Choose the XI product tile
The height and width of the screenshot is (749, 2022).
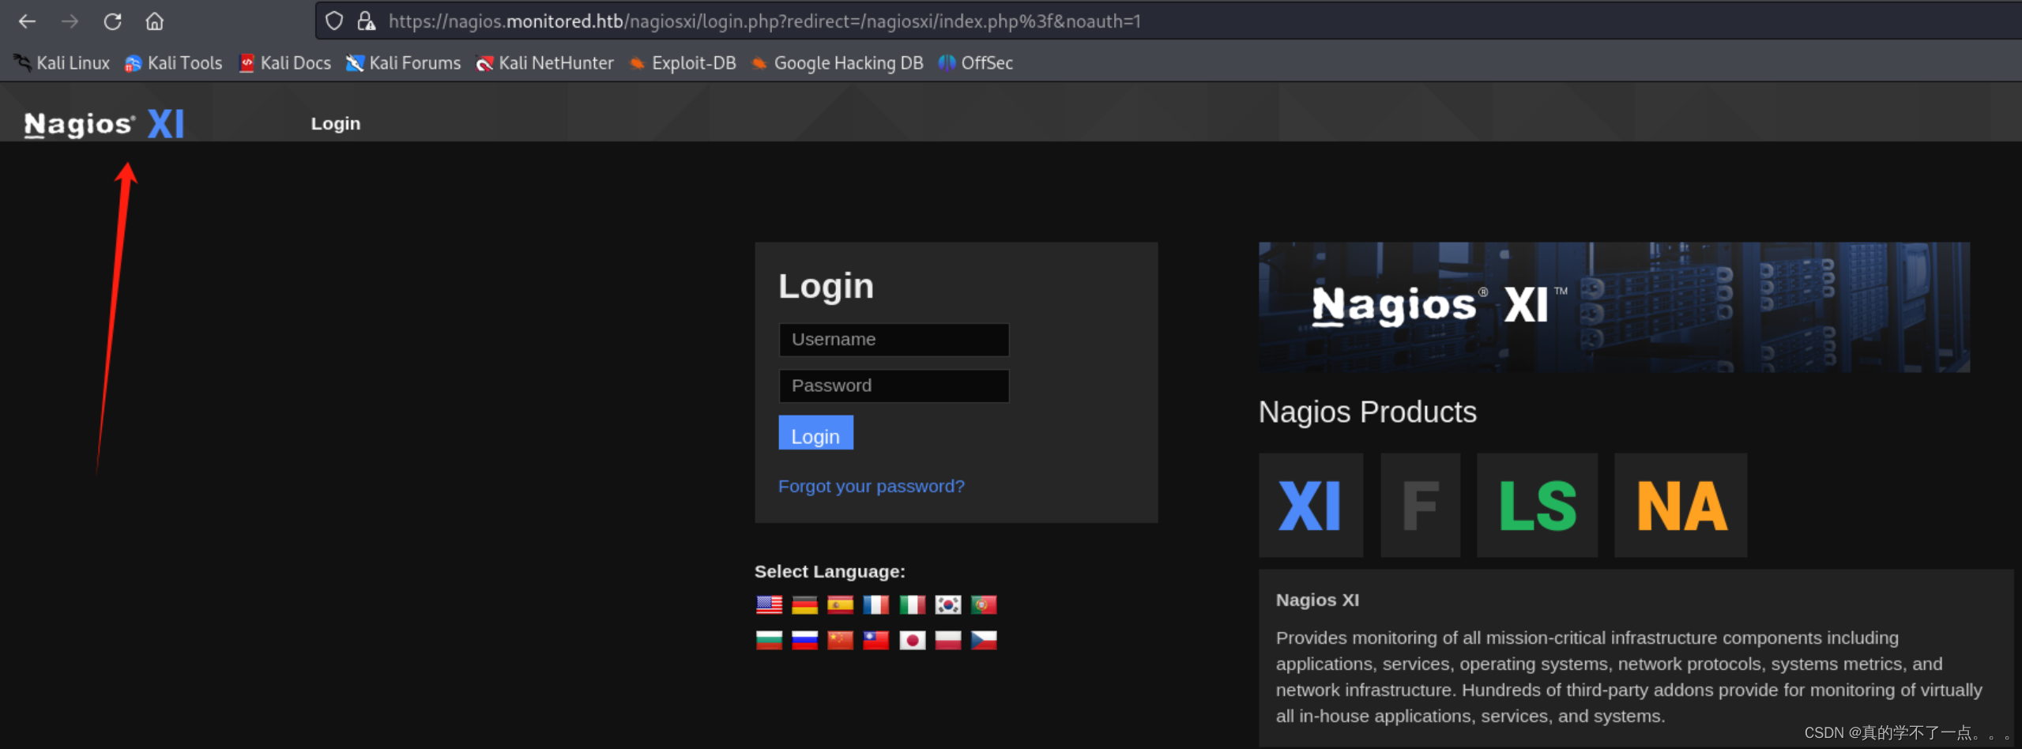point(1310,506)
